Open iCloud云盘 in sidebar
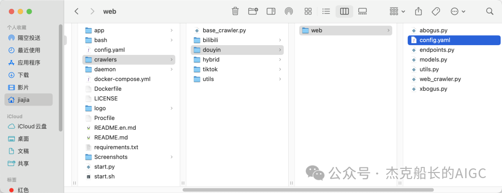This screenshot has width=502, height=193. (29, 126)
